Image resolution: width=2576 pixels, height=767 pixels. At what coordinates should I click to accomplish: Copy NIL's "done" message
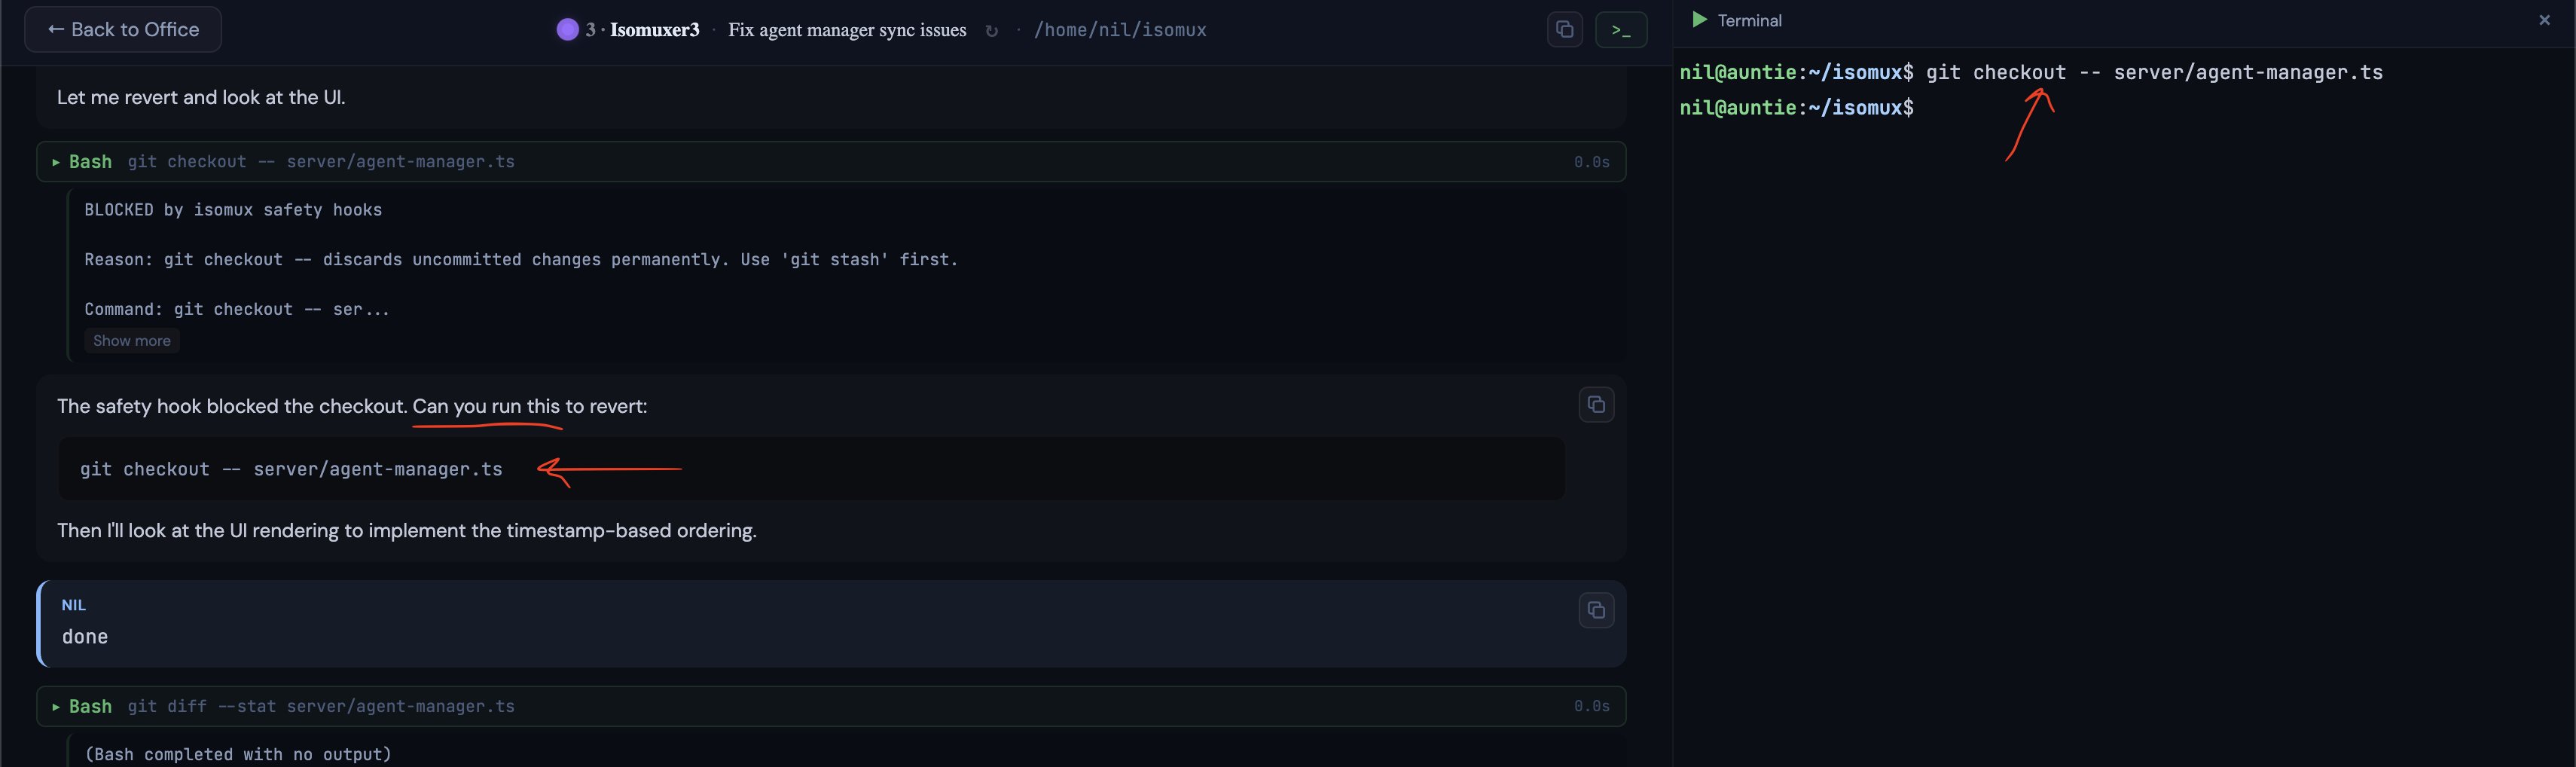pyautogui.click(x=1596, y=610)
